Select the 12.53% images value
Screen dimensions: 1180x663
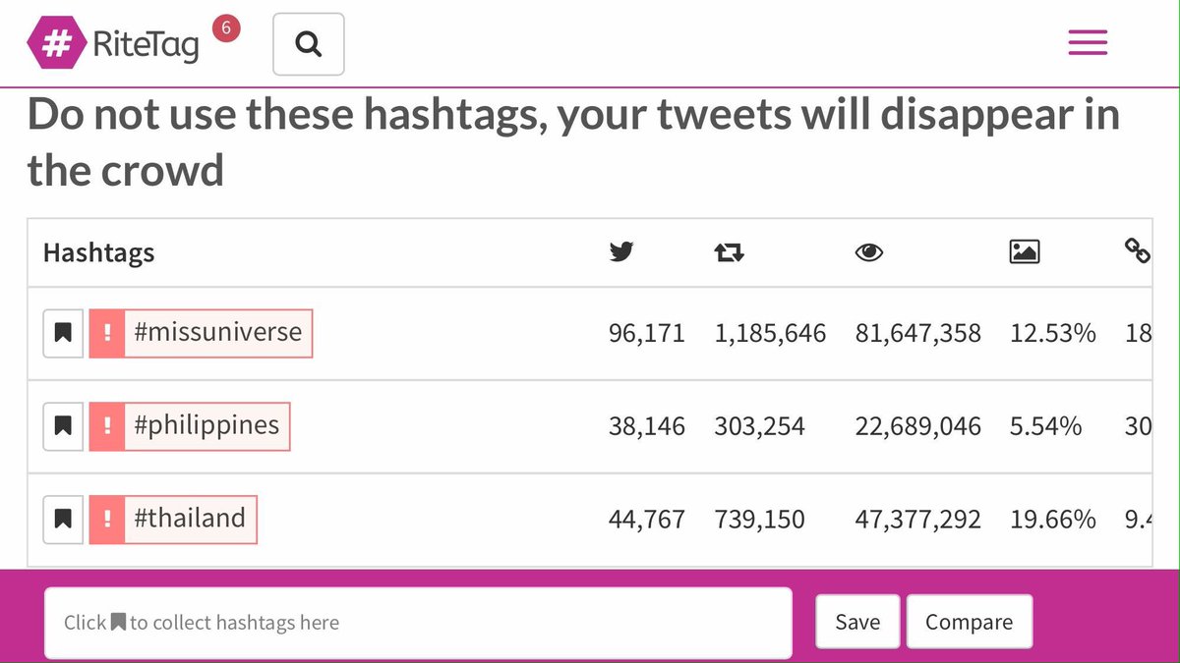[x=1053, y=334]
